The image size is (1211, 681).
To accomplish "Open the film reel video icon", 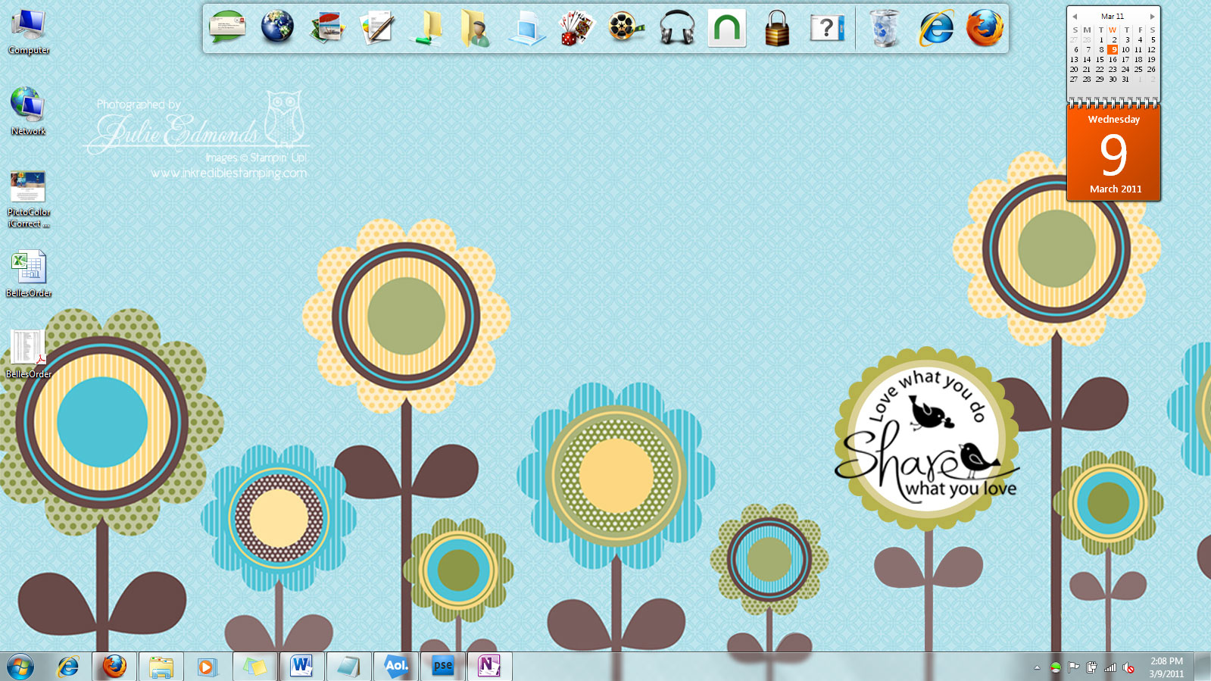I will 626,29.
